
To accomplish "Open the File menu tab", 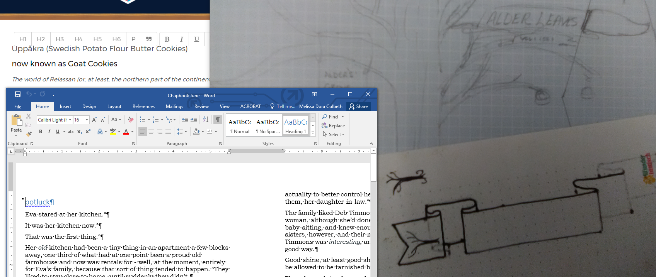I will click(x=18, y=106).
